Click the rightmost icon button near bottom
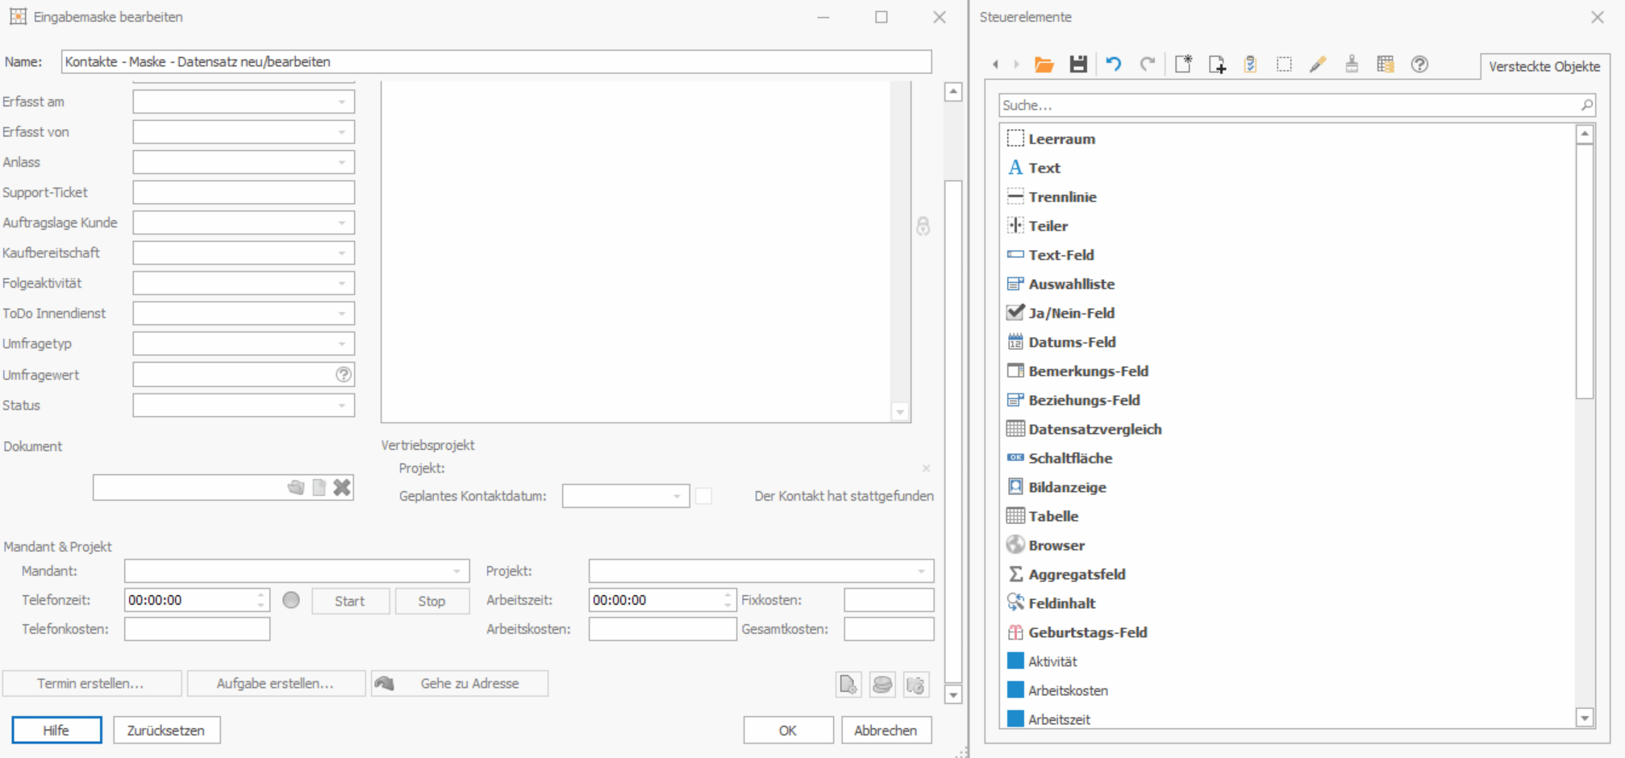Screen dimensions: 1625x758 [x=916, y=685]
